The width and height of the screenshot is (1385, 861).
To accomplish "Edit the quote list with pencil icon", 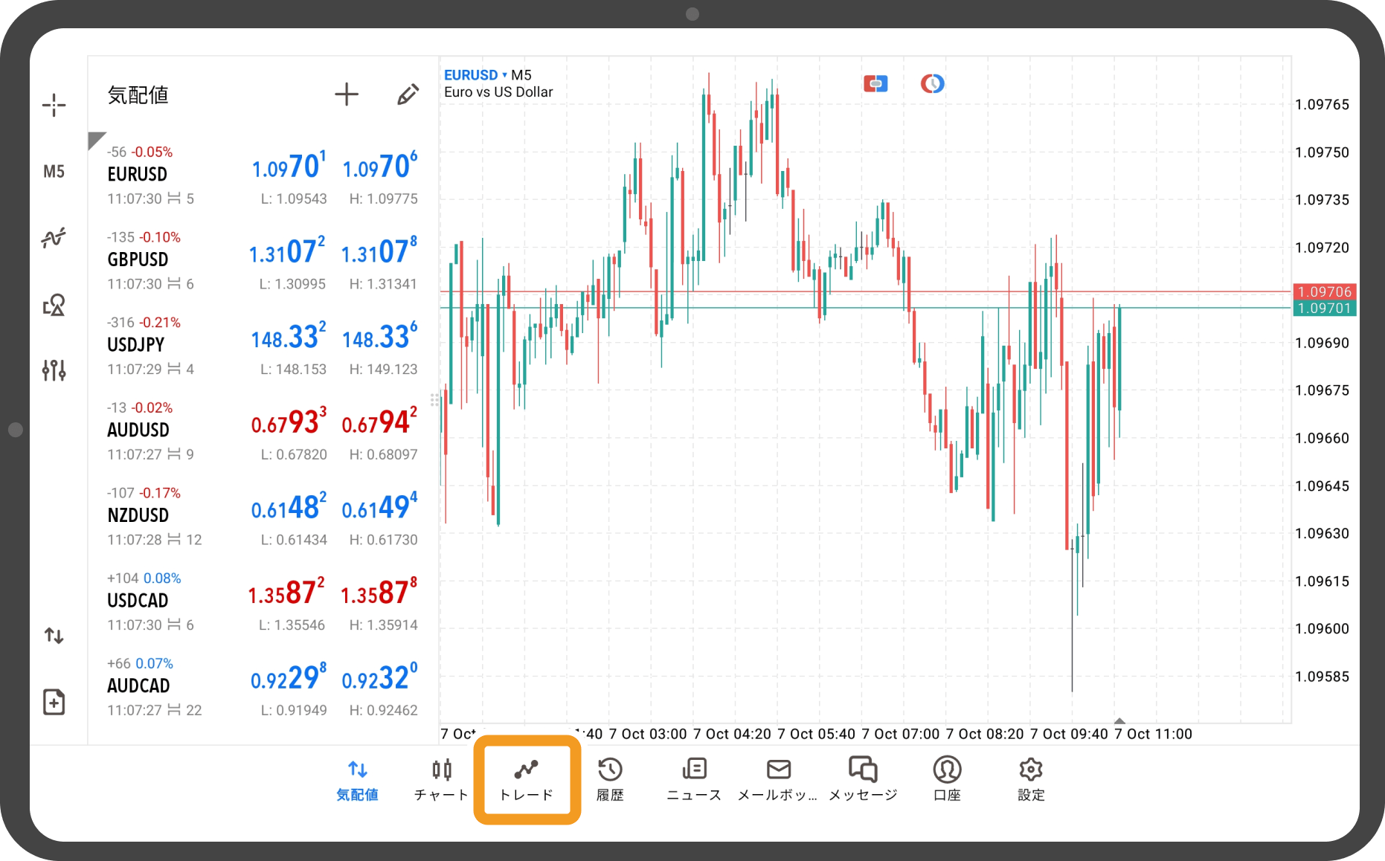I will tap(407, 94).
